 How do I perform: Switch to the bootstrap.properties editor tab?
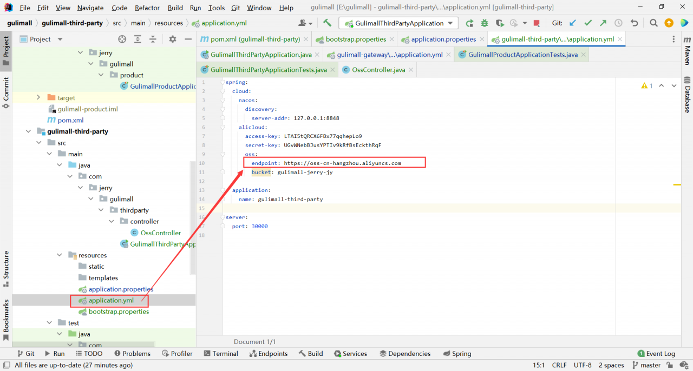[355, 39]
